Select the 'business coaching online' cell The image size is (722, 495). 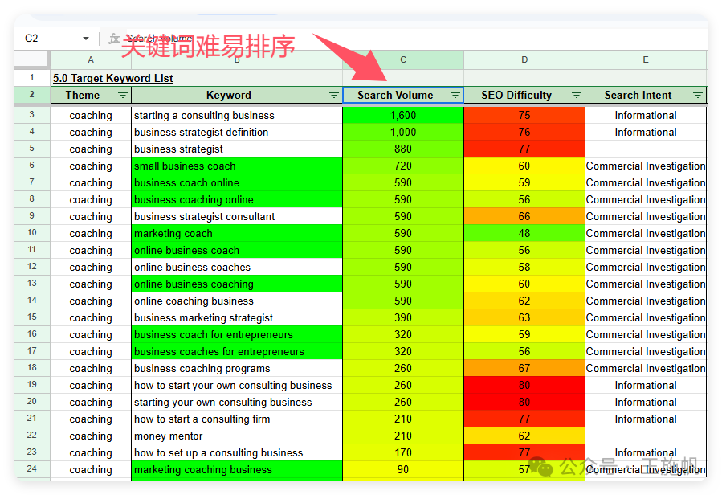(237, 199)
